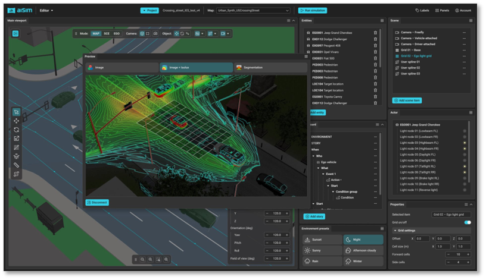Select the arrow selection tool in left toolbar

click(x=17, y=112)
